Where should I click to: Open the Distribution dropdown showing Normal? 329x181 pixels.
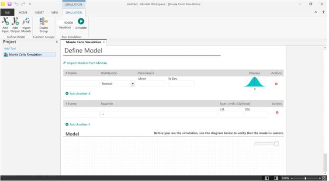[133, 84]
